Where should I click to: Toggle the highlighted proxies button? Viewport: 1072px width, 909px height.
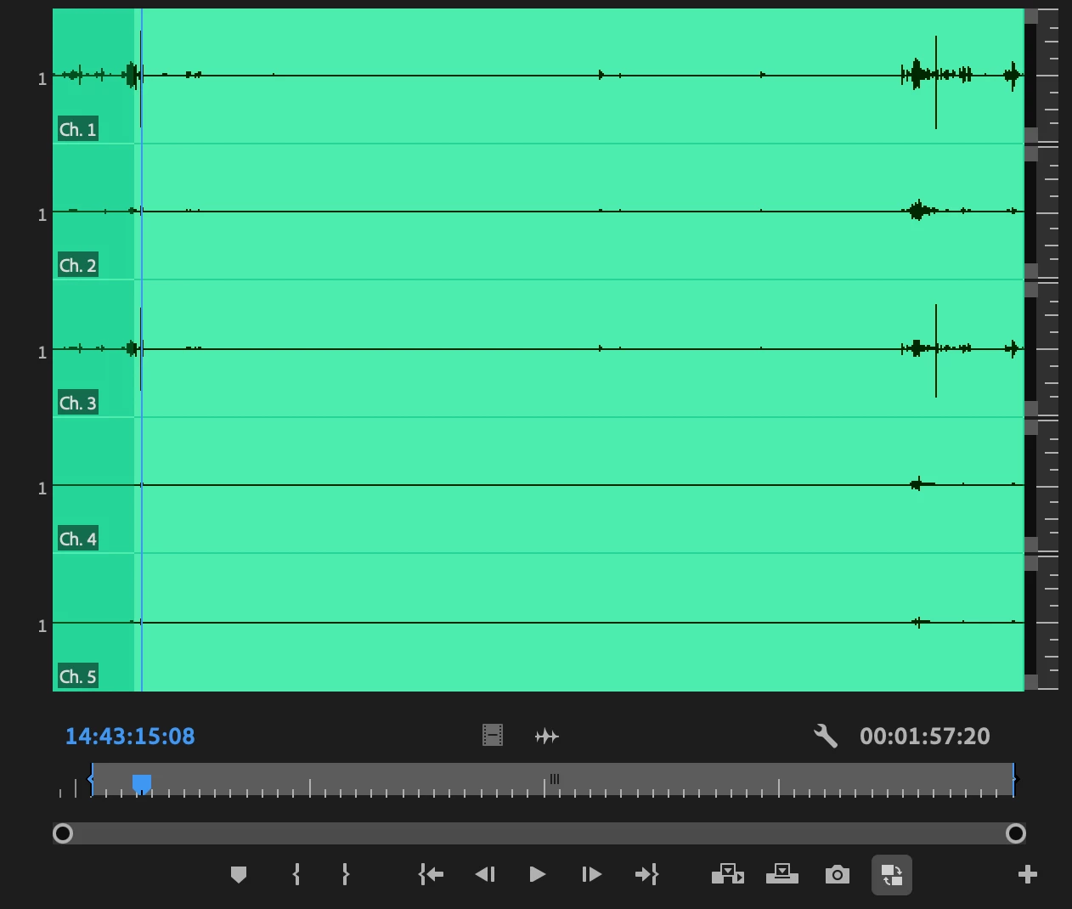tap(892, 875)
